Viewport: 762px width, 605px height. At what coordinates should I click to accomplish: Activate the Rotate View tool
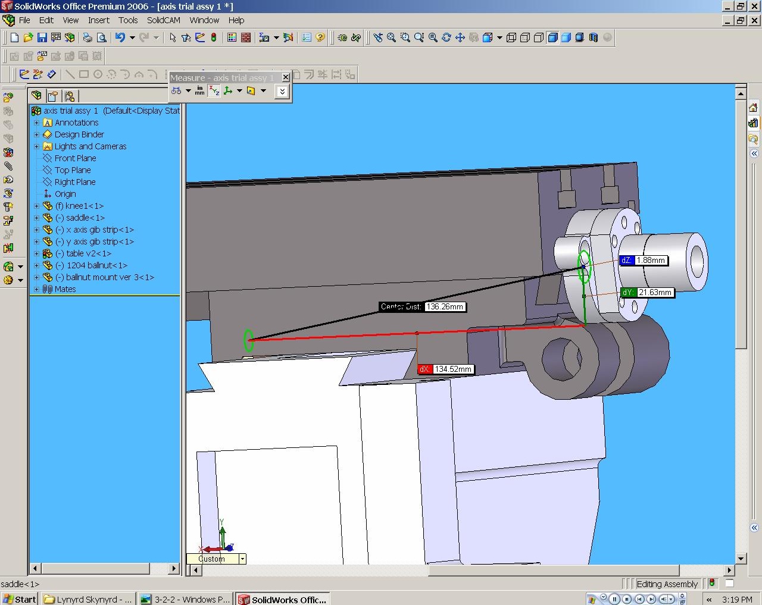[x=446, y=37]
